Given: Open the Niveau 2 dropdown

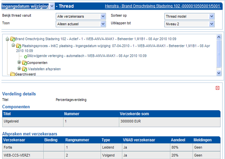Looking at the screenshot, I should pos(212,24).
